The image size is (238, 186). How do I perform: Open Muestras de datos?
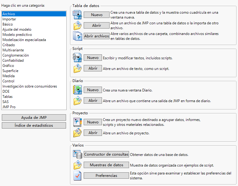pos(106,165)
